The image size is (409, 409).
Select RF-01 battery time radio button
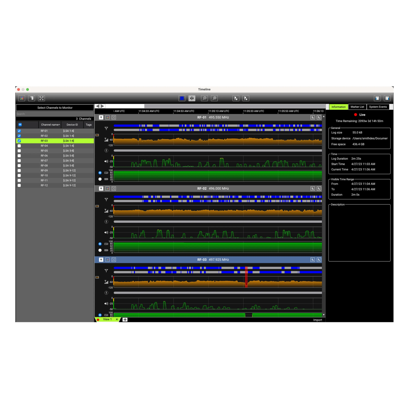[x=100, y=179]
